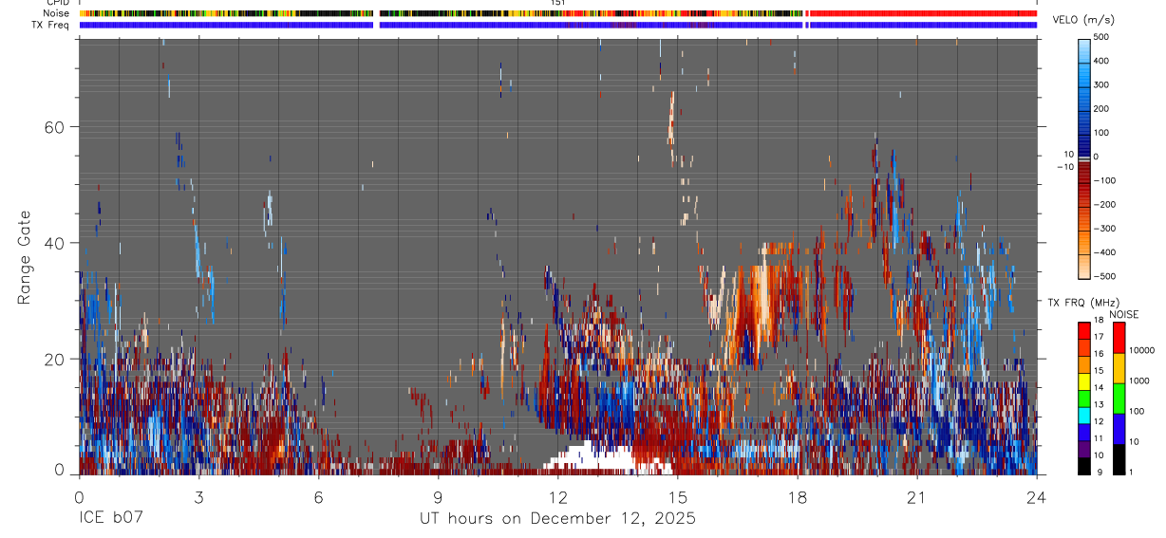
Task: Click the 18 UT hour x-axis tick label
Action: click(x=798, y=496)
